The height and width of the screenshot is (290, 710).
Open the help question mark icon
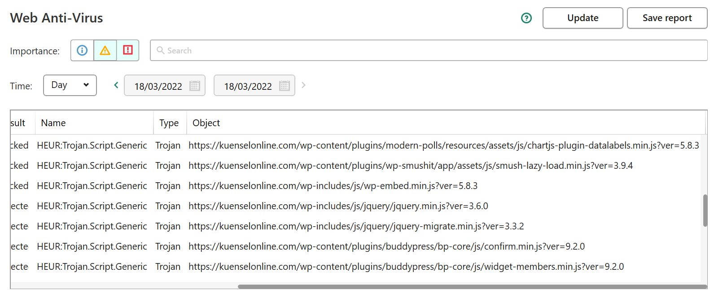[x=526, y=18]
